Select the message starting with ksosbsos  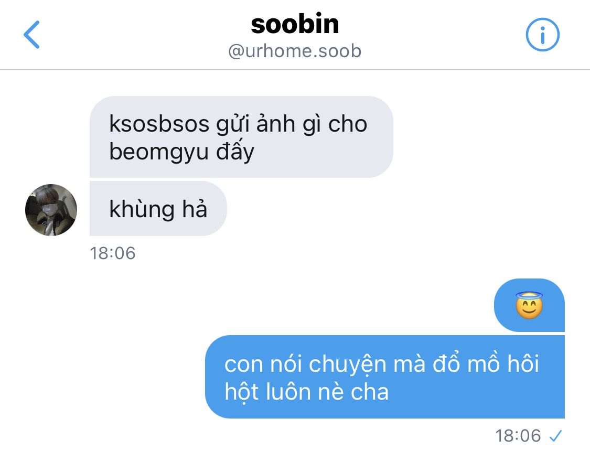click(x=241, y=137)
